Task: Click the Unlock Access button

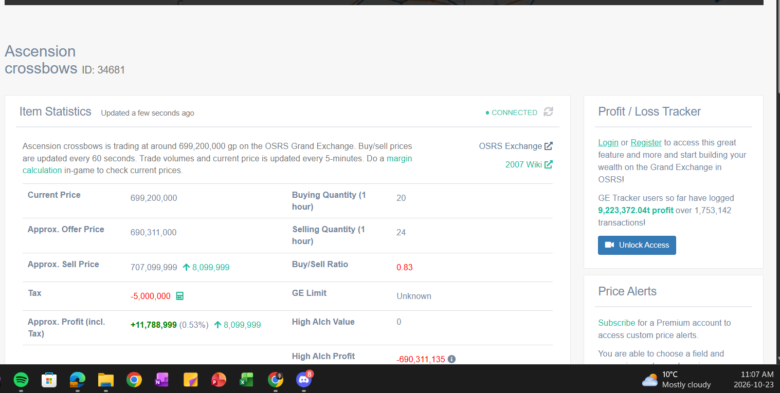Action: coord(637,245)
